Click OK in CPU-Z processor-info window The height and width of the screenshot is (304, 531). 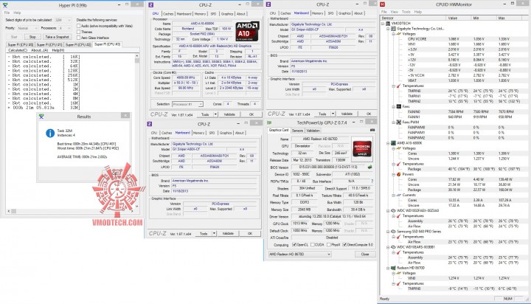[251, 114]
